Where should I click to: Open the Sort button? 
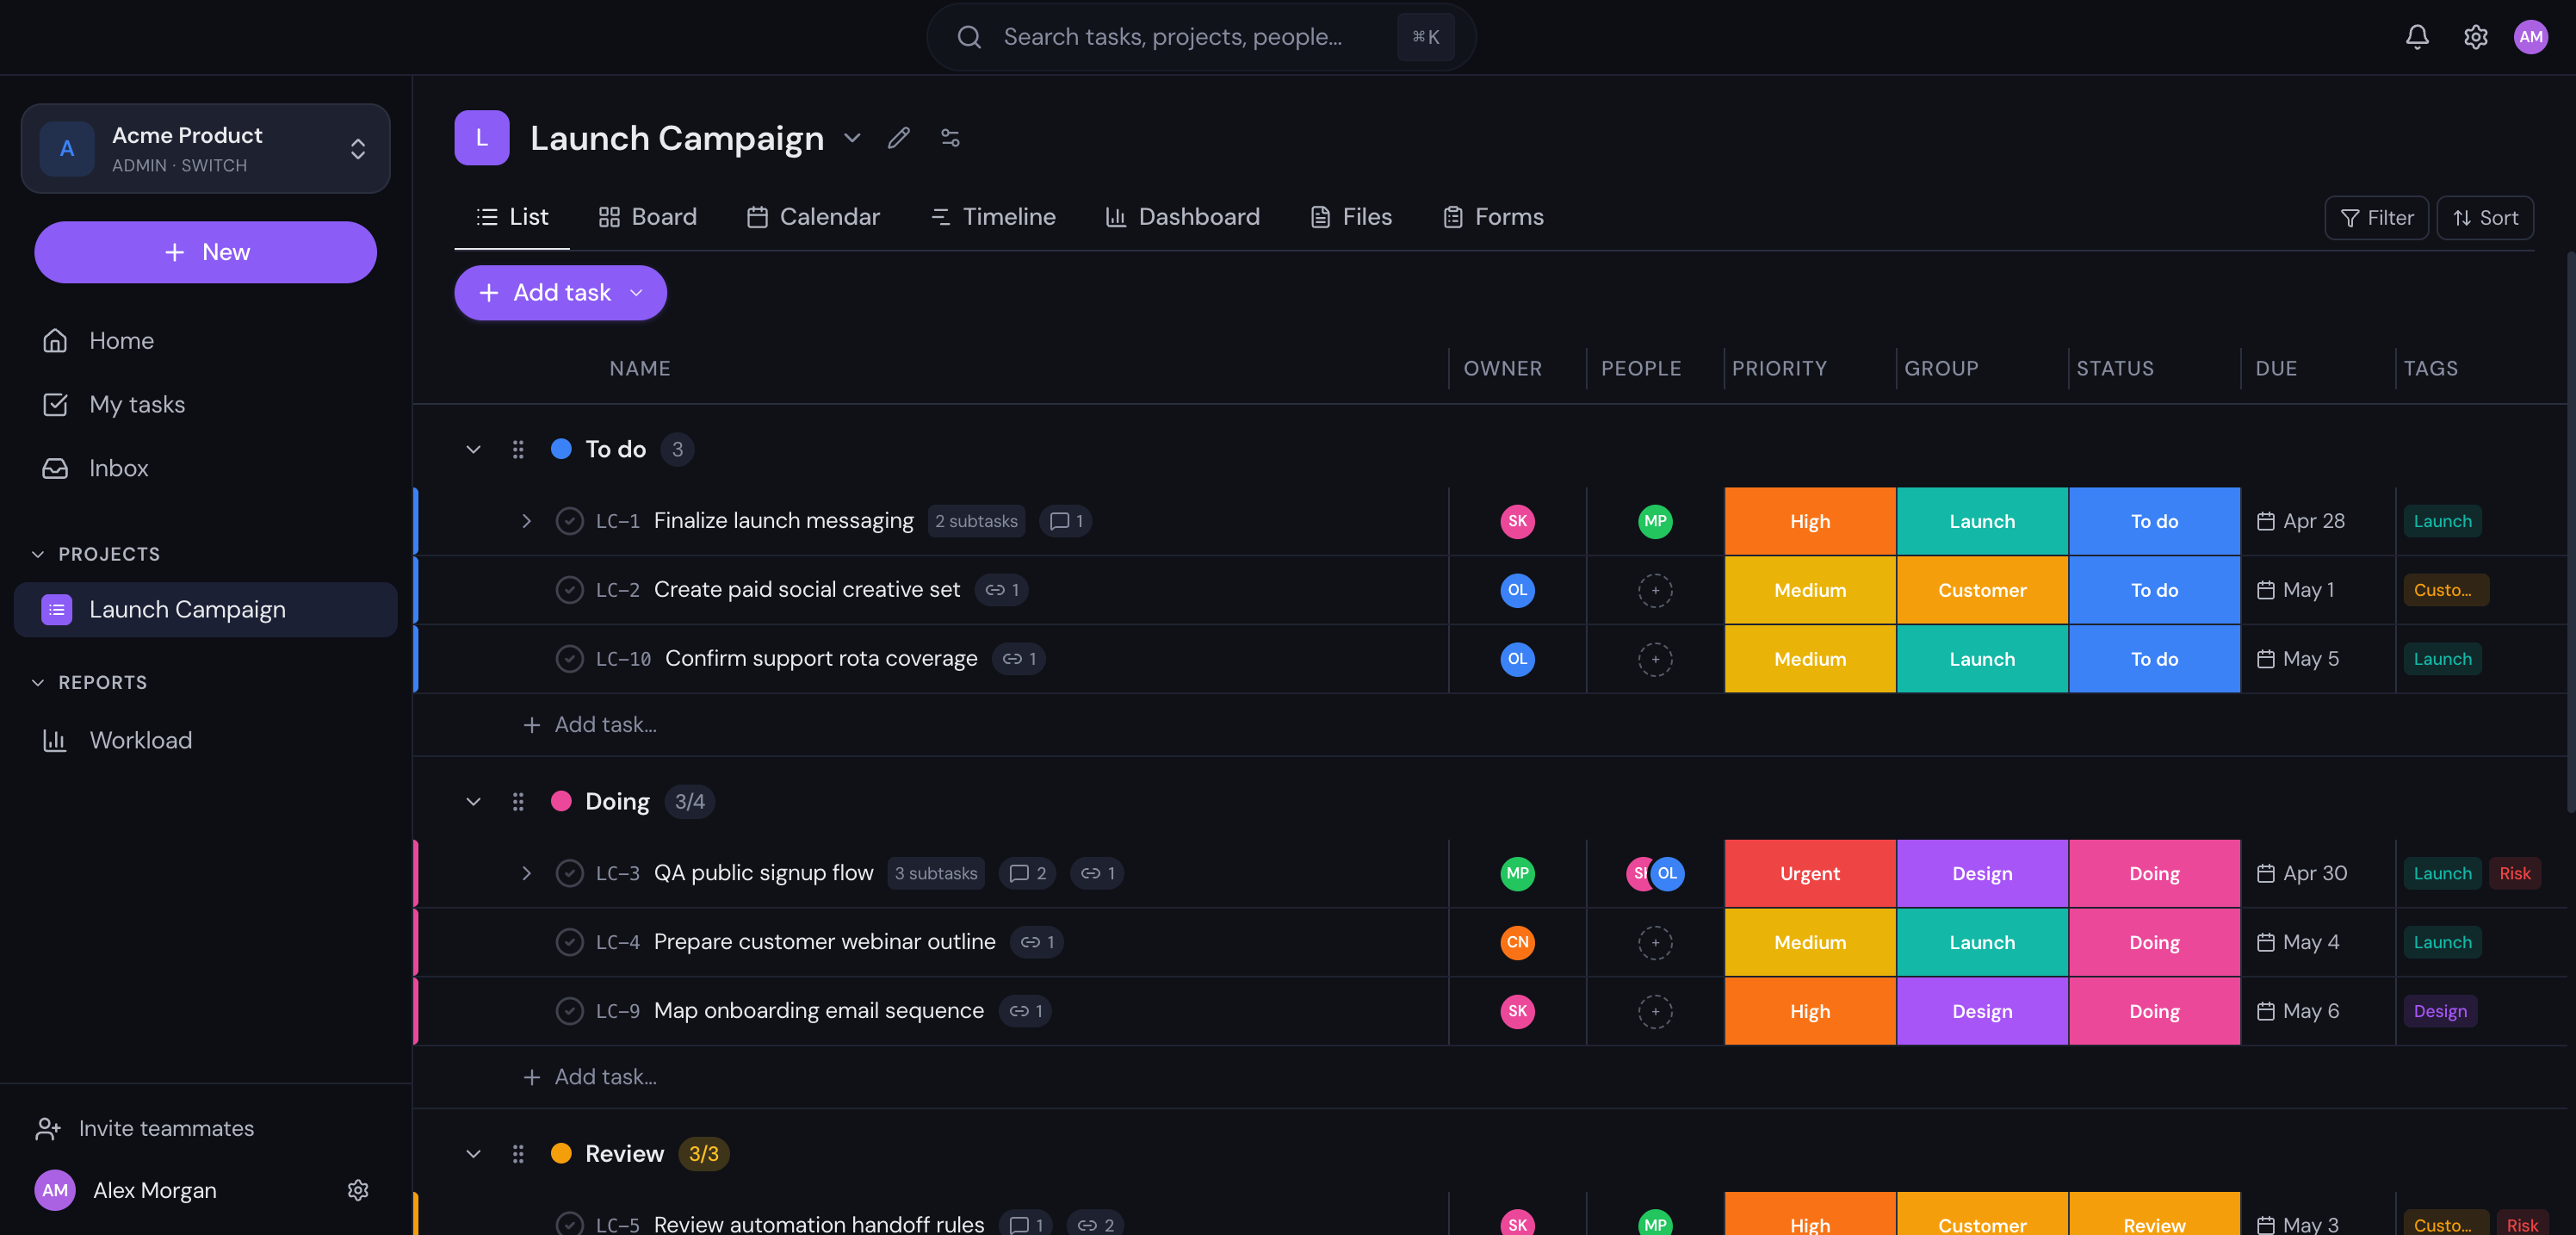coord(2484,217)
